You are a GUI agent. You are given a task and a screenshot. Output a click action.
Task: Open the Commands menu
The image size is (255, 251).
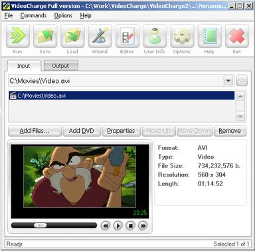33,16
